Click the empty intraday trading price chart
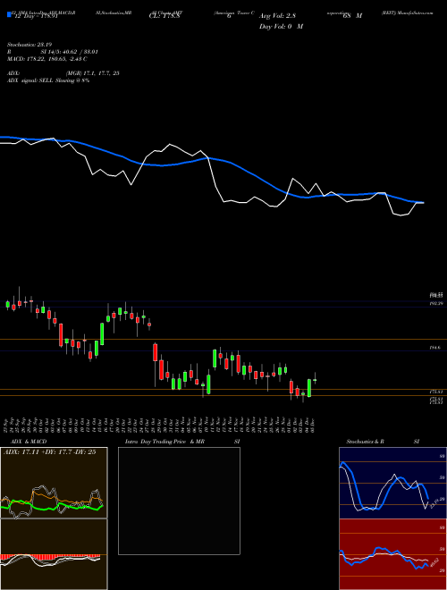 [x=179, y=501]
